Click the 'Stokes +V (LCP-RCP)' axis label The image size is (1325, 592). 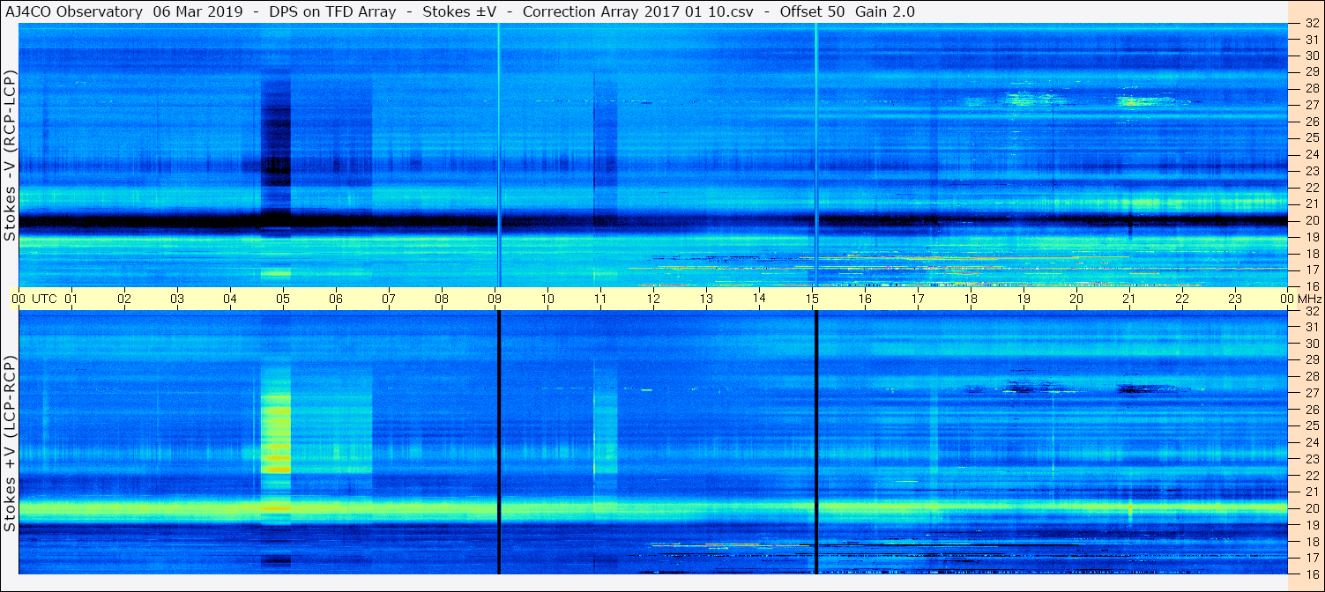[11, 444]
